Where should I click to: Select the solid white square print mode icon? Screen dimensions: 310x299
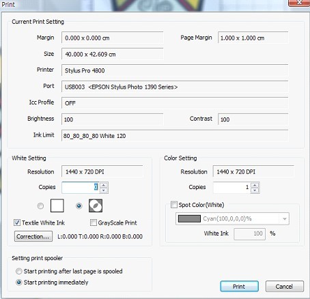pos(57,205)
